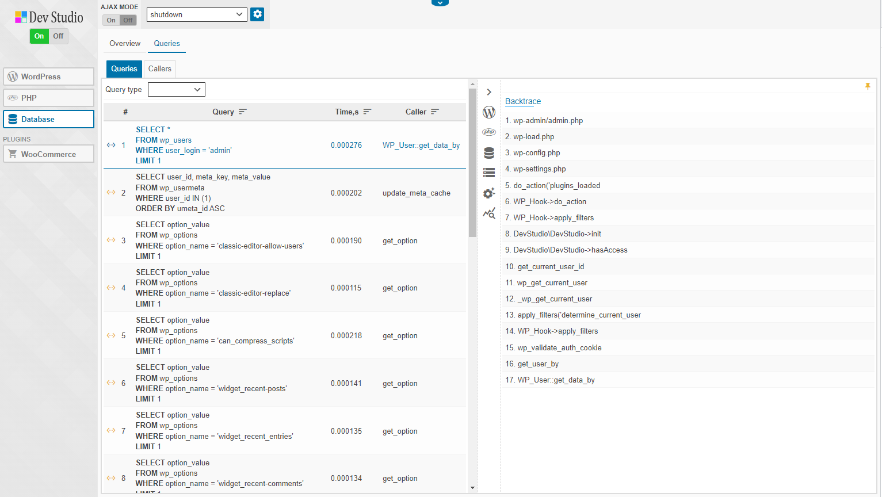
Task: Click the Backtrace link
Action: pyautogui.click(x=523, y=101)
